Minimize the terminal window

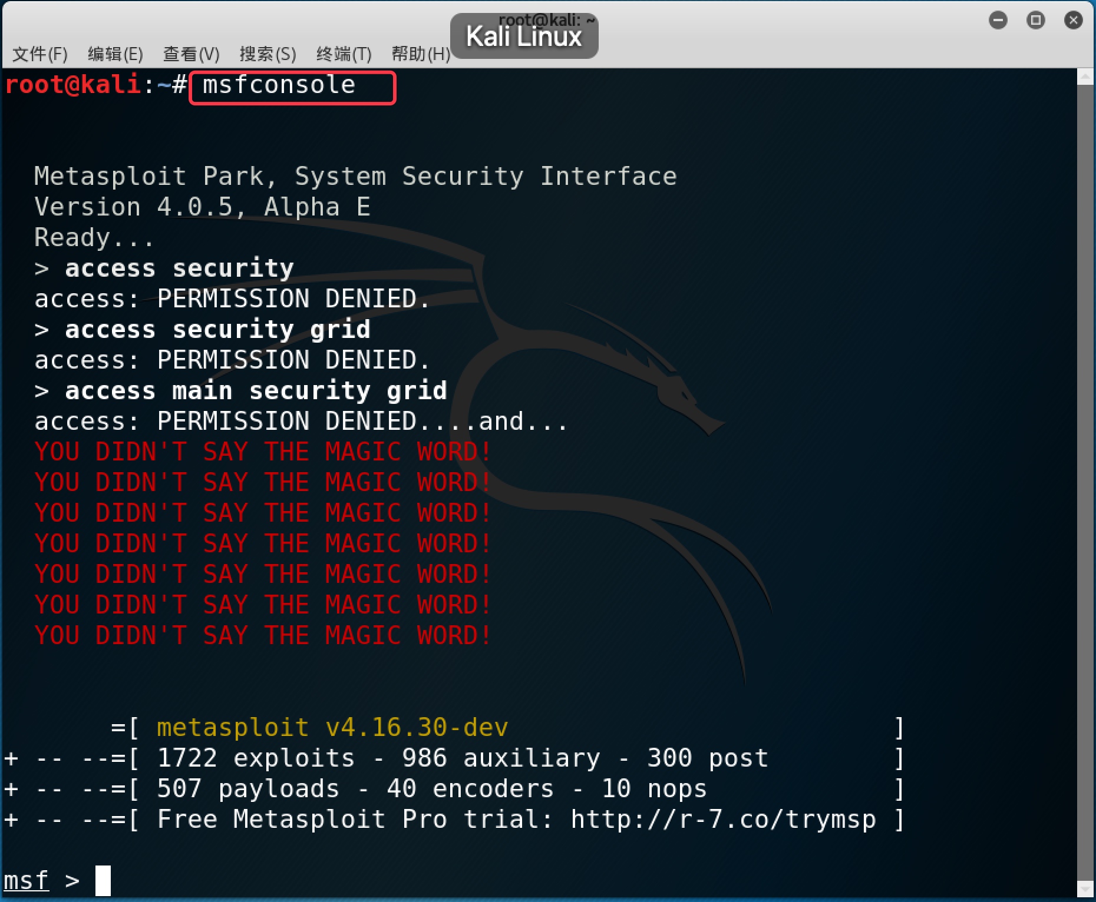[998, 21]
